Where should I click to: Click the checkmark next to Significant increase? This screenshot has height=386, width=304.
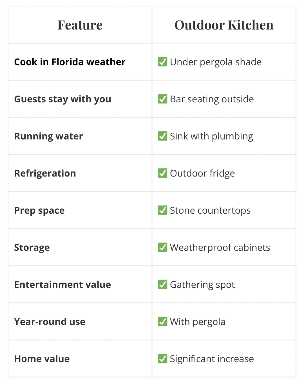(162, 358)
